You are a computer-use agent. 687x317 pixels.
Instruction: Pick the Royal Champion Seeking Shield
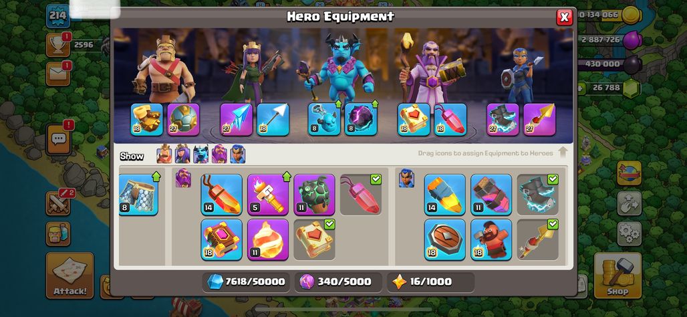(x=444, y=239)
